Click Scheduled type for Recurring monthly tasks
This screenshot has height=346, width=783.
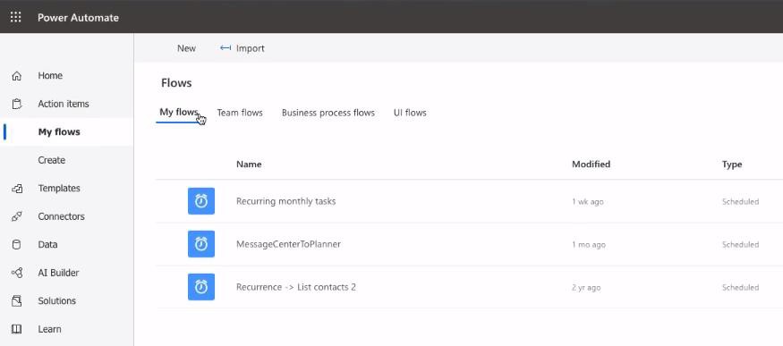click(x=741, y=202)
